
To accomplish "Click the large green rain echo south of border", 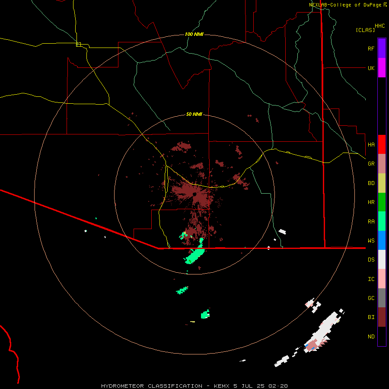I will point(194,256).
